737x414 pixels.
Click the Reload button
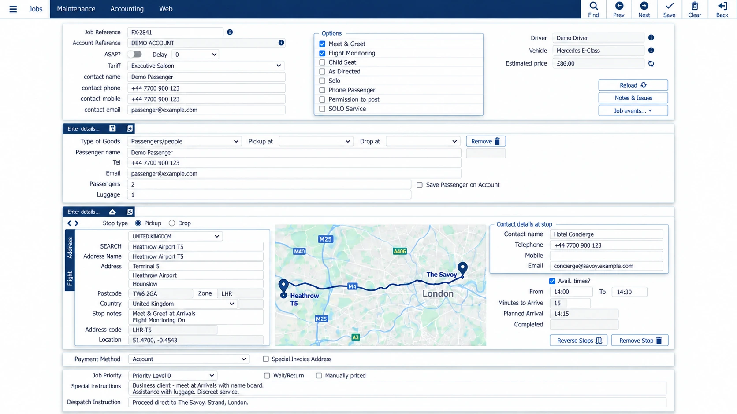pyautogui.click(x=633, y=85)
